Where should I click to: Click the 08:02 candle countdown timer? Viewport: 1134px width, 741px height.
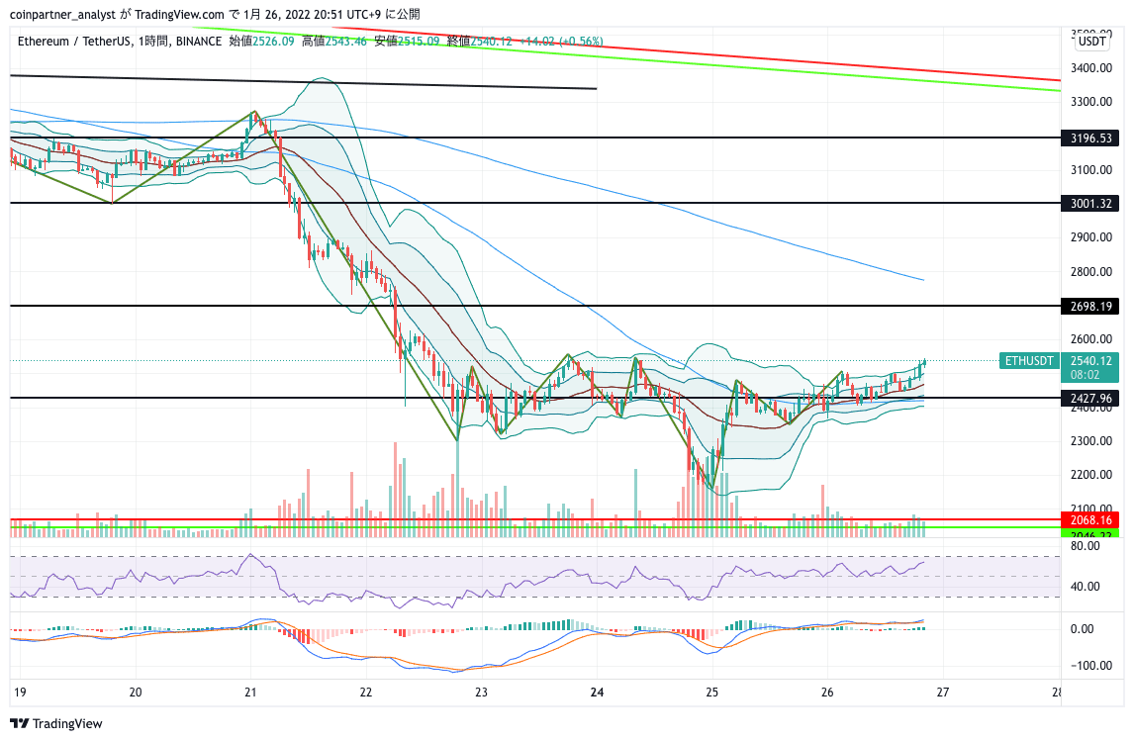[1085, 375]
